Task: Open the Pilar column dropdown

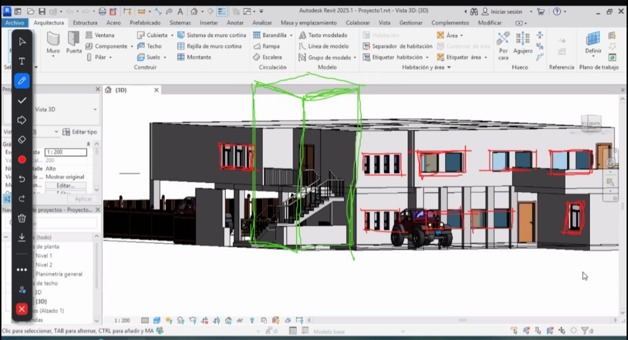Action: click(x=110, y=57)
